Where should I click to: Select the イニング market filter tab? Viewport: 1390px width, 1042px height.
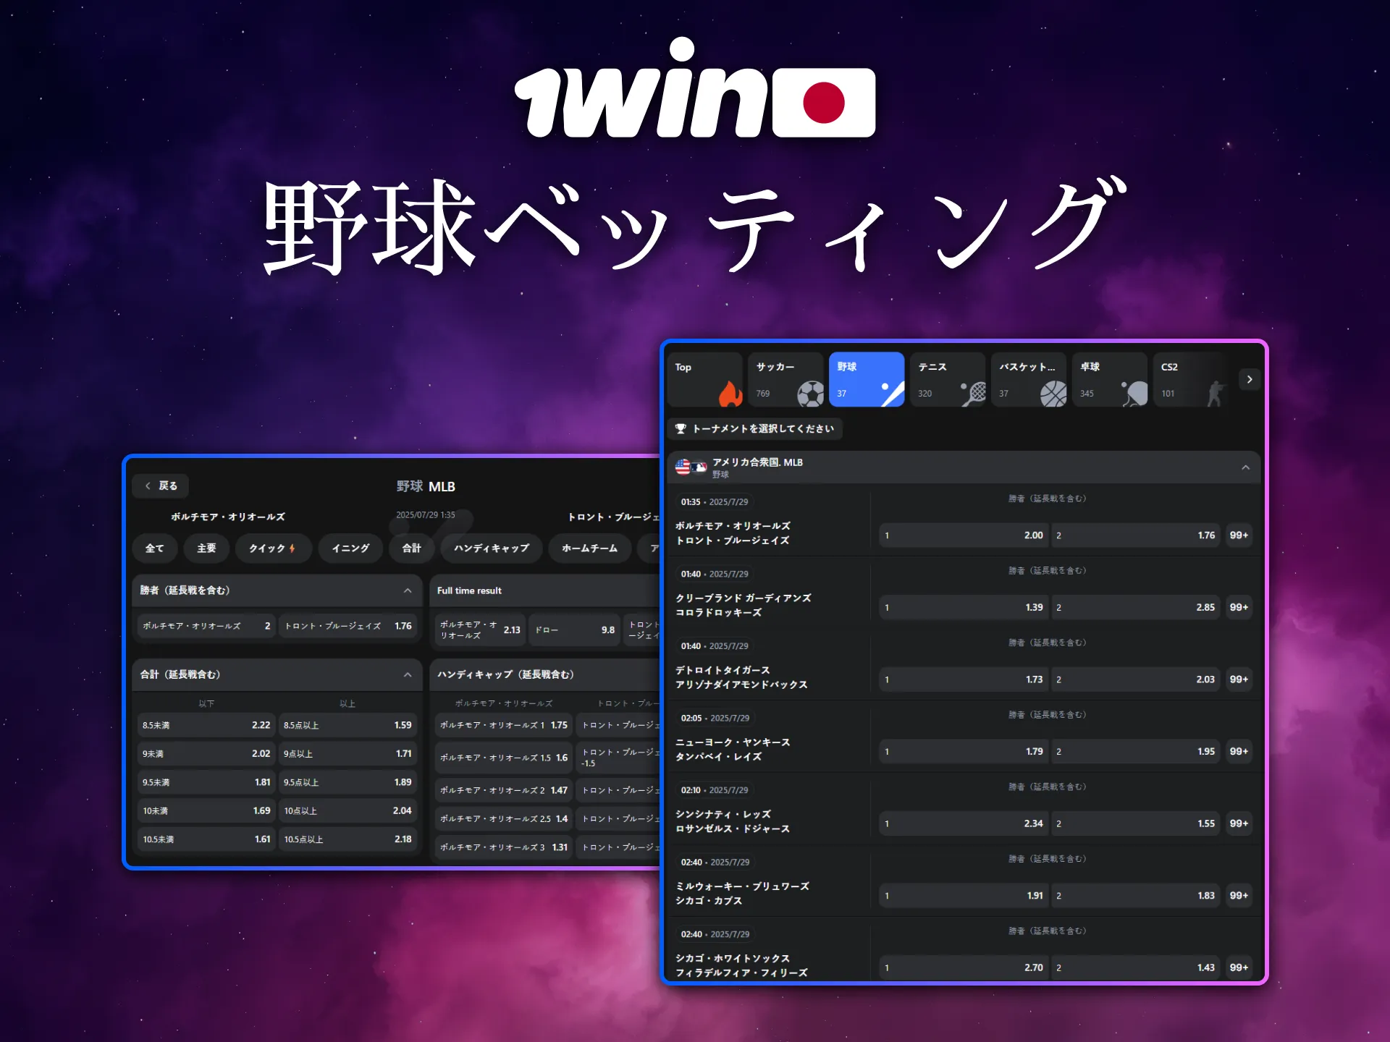point(350,548)
